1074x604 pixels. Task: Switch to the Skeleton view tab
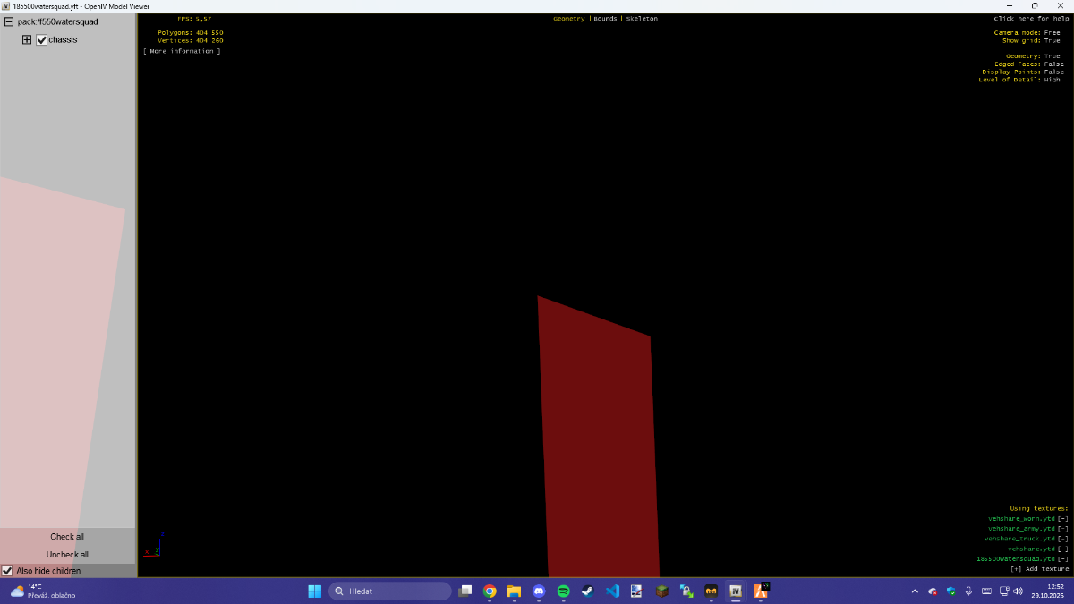point(642,19)
